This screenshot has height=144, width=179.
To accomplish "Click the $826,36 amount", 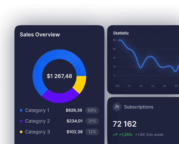I will click(x=74, y=110).
